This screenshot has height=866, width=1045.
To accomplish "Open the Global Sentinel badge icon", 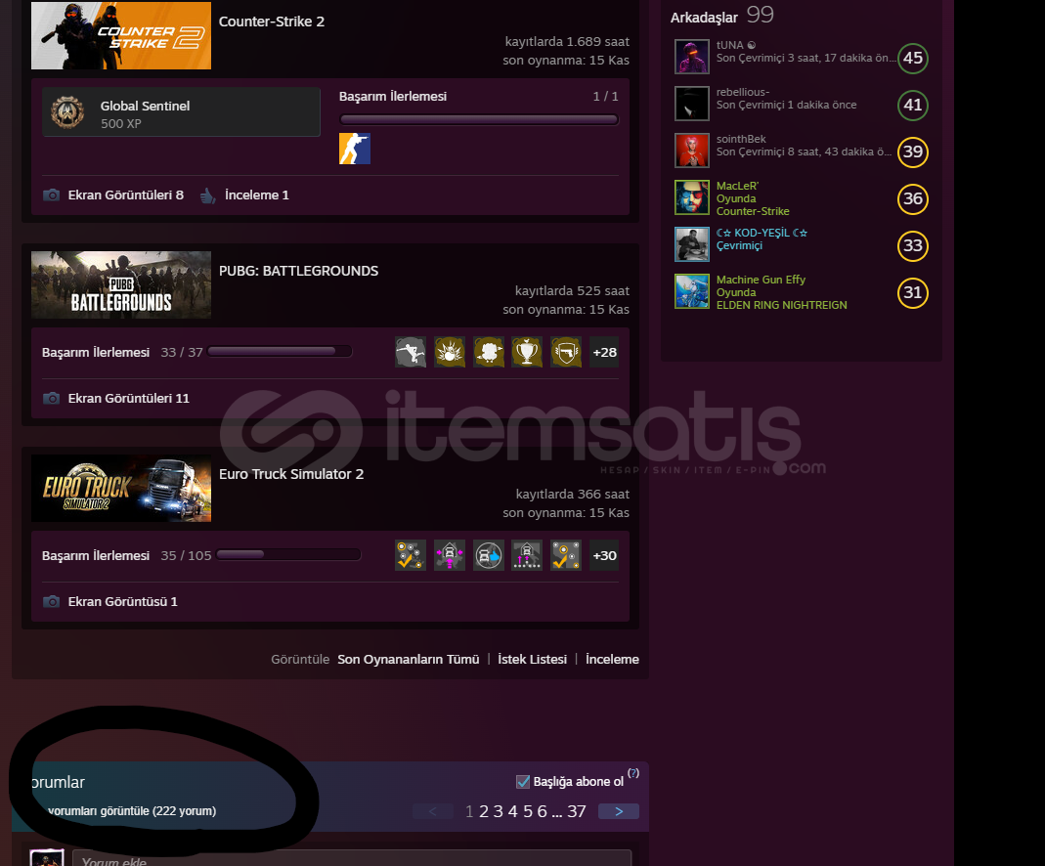I will pyautogui.click(x=68, y=112).
